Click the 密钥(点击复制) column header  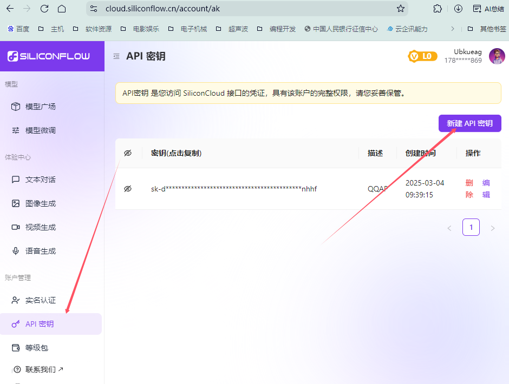pyautogui.click(x=177, y=153)
